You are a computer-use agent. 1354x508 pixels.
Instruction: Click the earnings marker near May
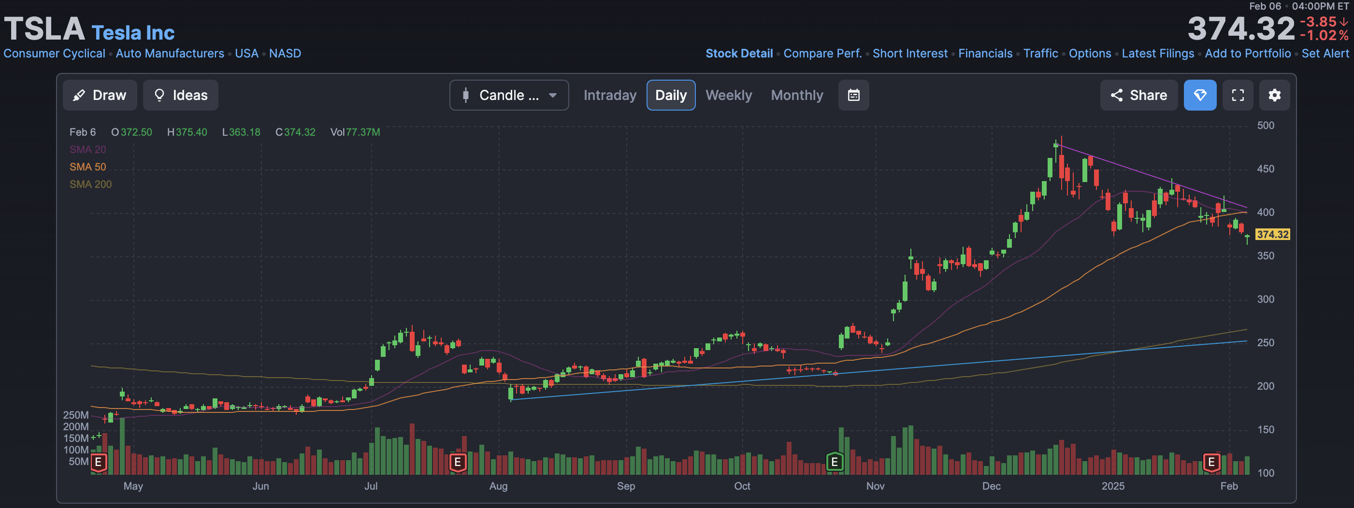pos(98,462)
